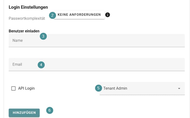Image resolution: width=190 pixels, height=118 pixels.
Task: Click the number 4 step marker
Action: 41,65
